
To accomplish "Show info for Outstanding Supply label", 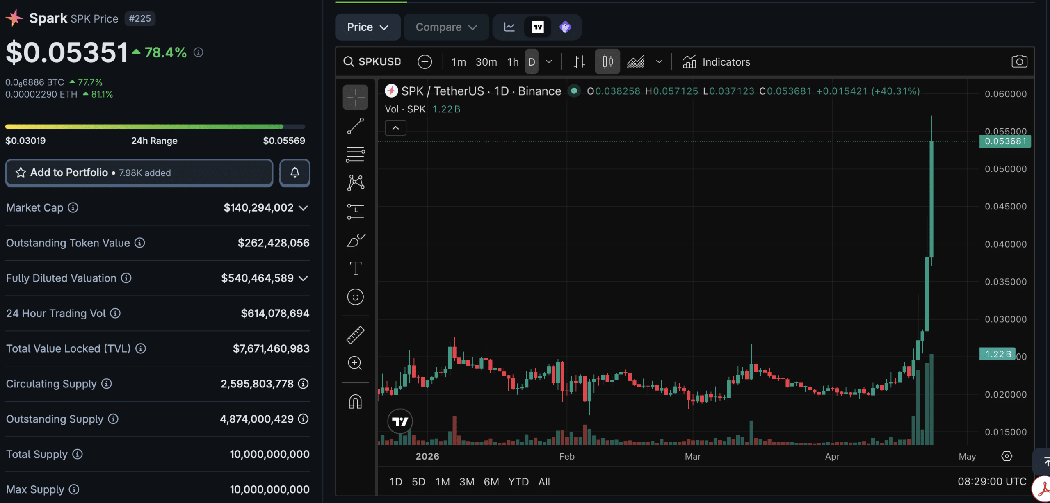I will tap(113, 419).
